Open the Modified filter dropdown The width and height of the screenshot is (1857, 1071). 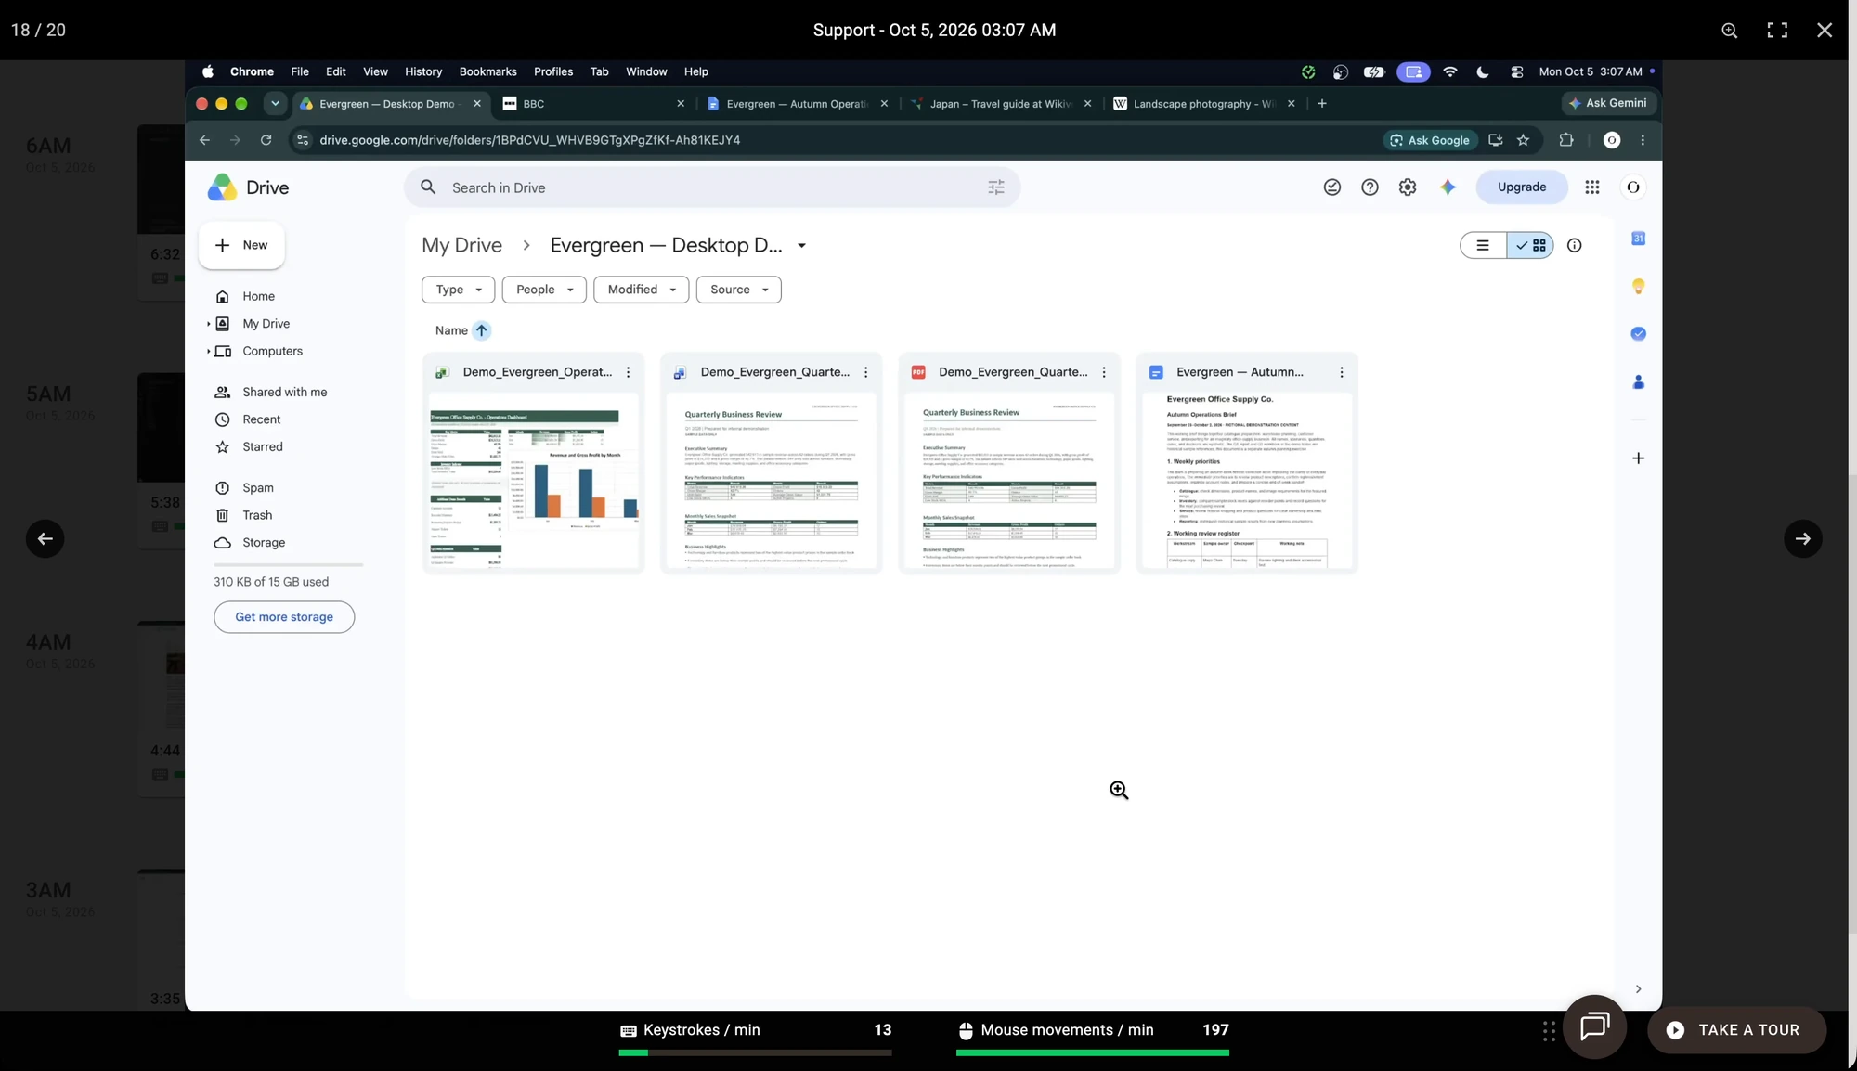point(641,290)
